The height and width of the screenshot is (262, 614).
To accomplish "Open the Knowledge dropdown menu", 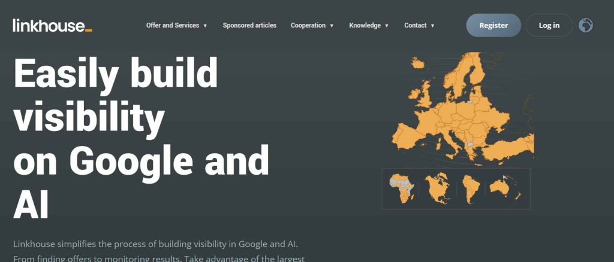I will (369, 26).
